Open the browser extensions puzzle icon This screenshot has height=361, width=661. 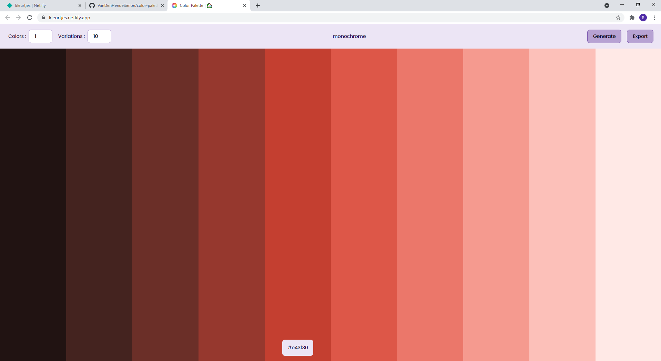click(x=632, y=18)
